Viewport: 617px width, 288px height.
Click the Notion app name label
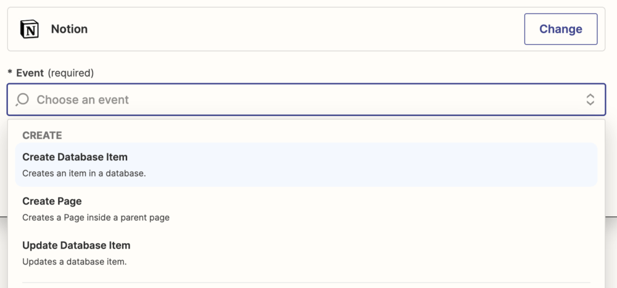point(69,29)
